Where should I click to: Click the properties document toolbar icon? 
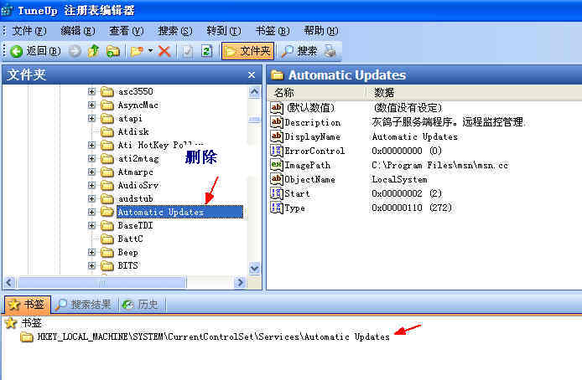pyautogui.click(x=187, y=51)
